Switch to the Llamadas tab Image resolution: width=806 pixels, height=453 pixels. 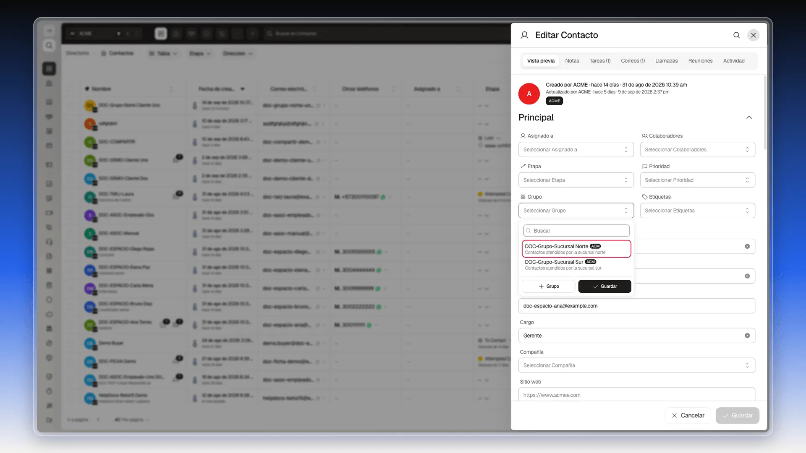pyautogui.click(x=666, y=61)
